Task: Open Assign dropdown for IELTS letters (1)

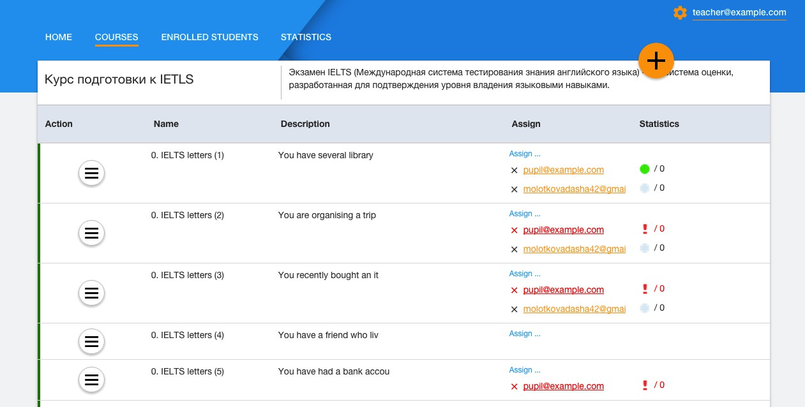Action: (525, 154)
